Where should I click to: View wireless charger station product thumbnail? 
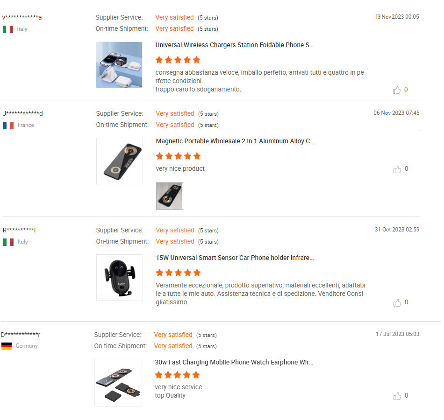(x=119, y=65)
